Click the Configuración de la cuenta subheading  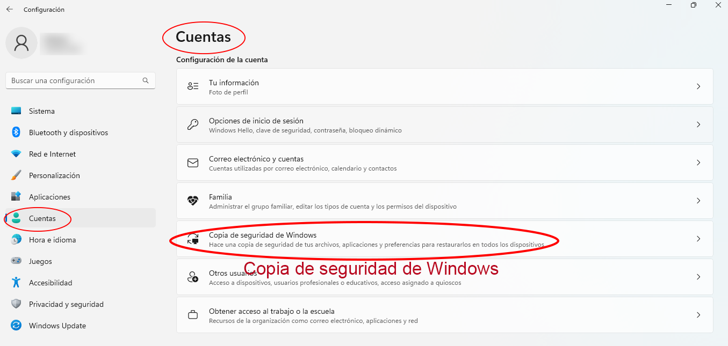[x=222, y=60]
